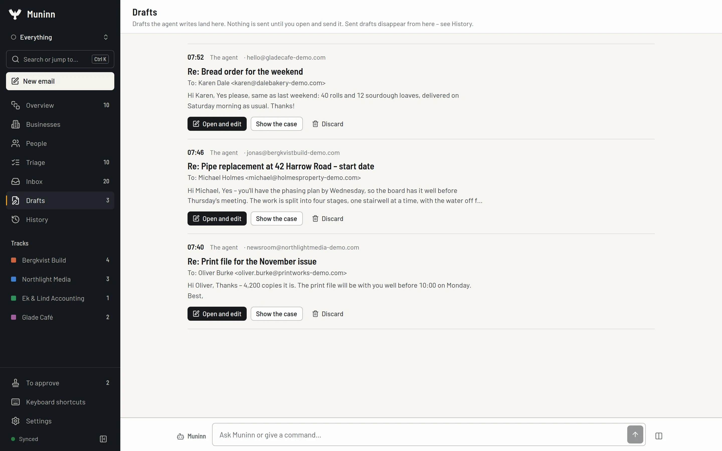Open draft Re: Pipe replacement at 42 Harrow Road
Image resolution: width=722 pixels, height=451 pixels.
[x=281, y=166]
